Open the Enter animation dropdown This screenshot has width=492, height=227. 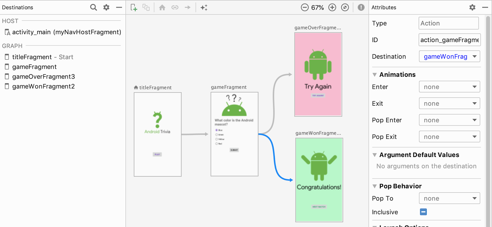click(450, 87)
